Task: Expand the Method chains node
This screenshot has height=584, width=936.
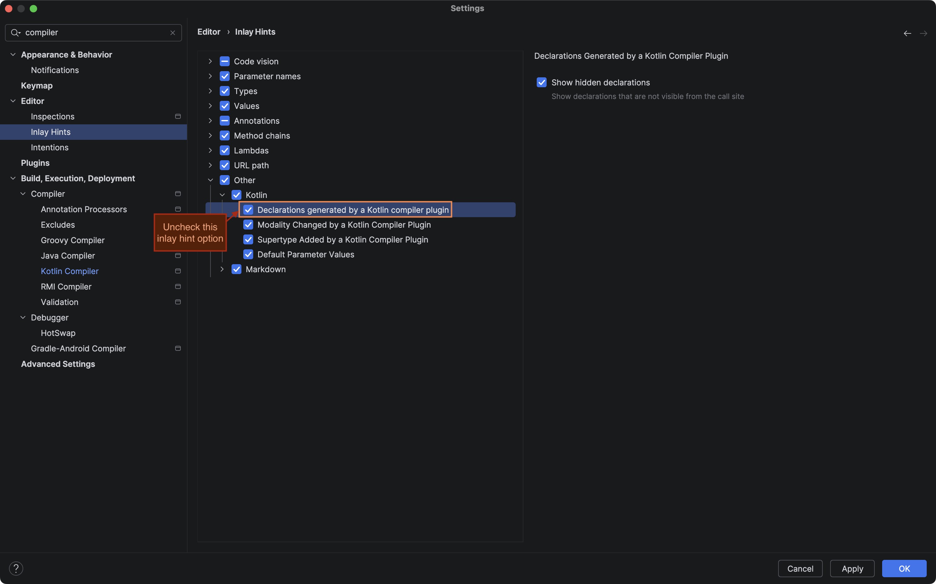Action: point(210,135)
